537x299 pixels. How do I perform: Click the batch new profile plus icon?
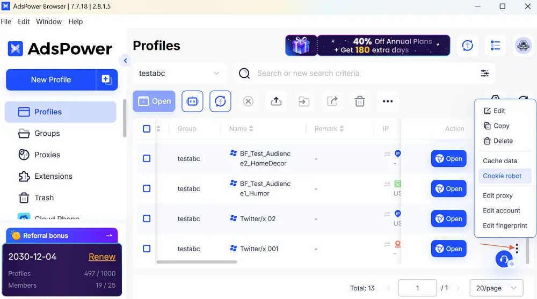[x=106, y=79]
